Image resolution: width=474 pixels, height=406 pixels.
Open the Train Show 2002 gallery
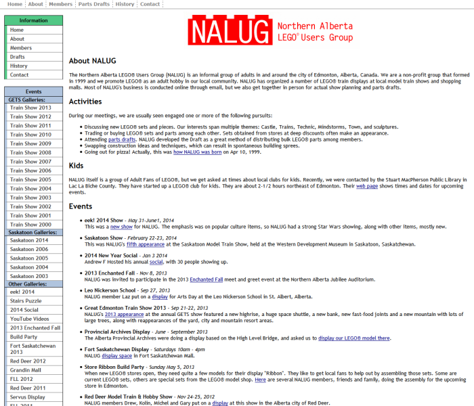[x=34, y=206]
